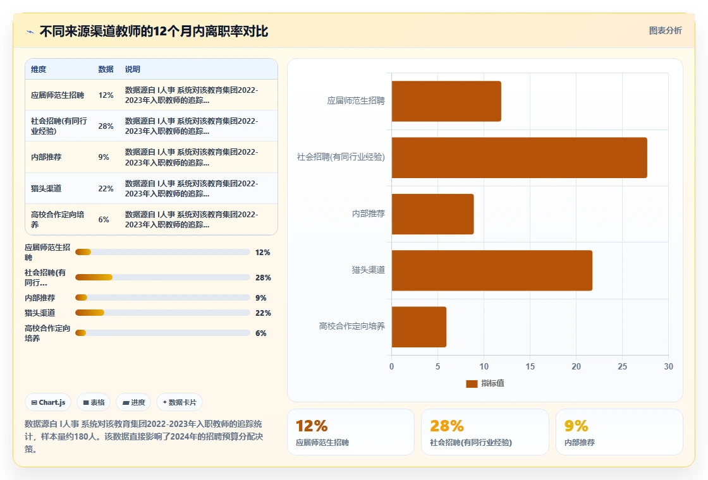This screenshot has height=480, width=708.
Task: Click the 内部推荐 progress bar
Action: [162, 297]
